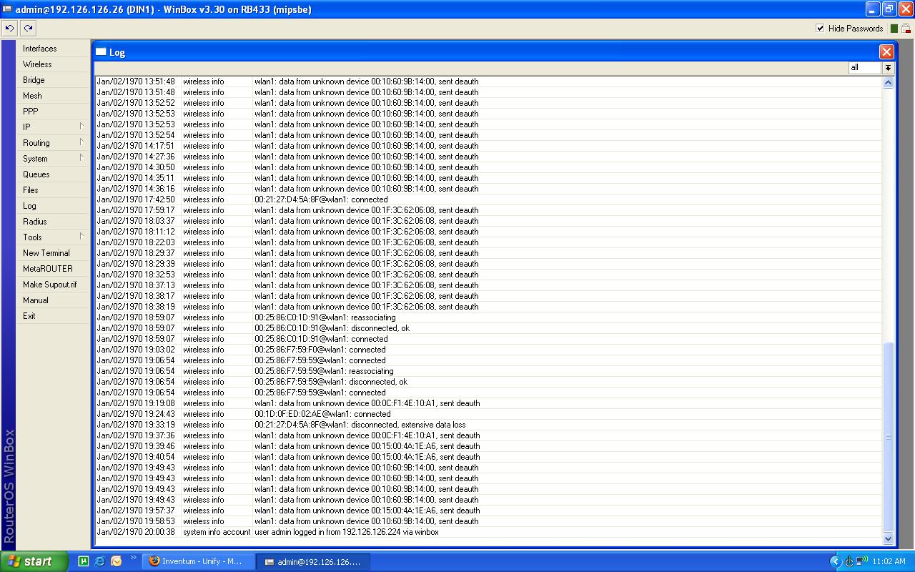This screenshot has height=572, width=915.
Task: Show more quick launch icons chevron
Action: (x=133, y=558)
